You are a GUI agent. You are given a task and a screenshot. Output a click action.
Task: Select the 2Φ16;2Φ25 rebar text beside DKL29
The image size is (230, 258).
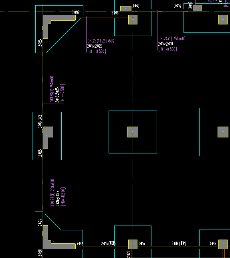(x=58, y=198)
